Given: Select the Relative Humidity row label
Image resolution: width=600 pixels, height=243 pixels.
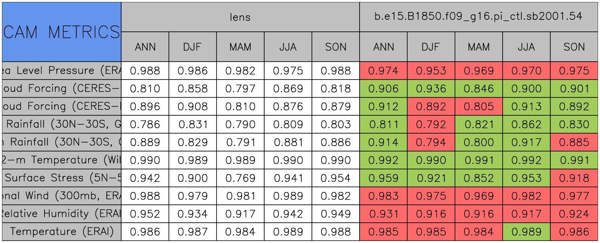Looking at the screenshot, I should tap(62, 214).
